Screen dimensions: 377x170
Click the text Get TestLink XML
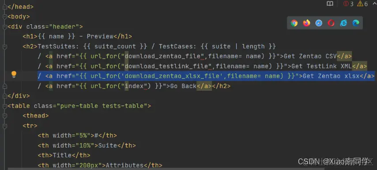pyautogui.click(x=322, y=66)
